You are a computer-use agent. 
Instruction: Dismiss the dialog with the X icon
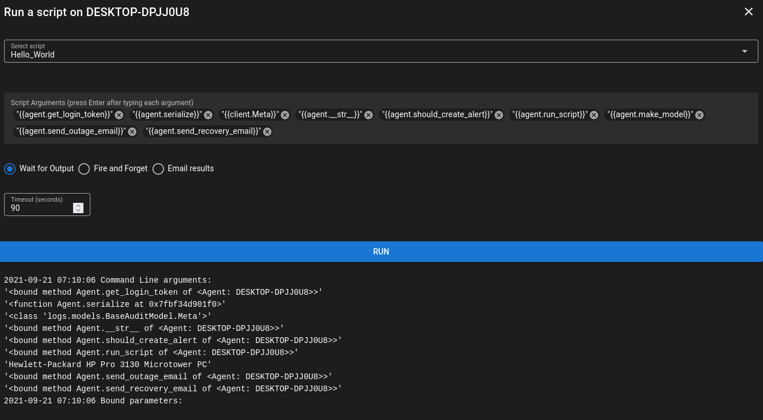pos(748,11)
